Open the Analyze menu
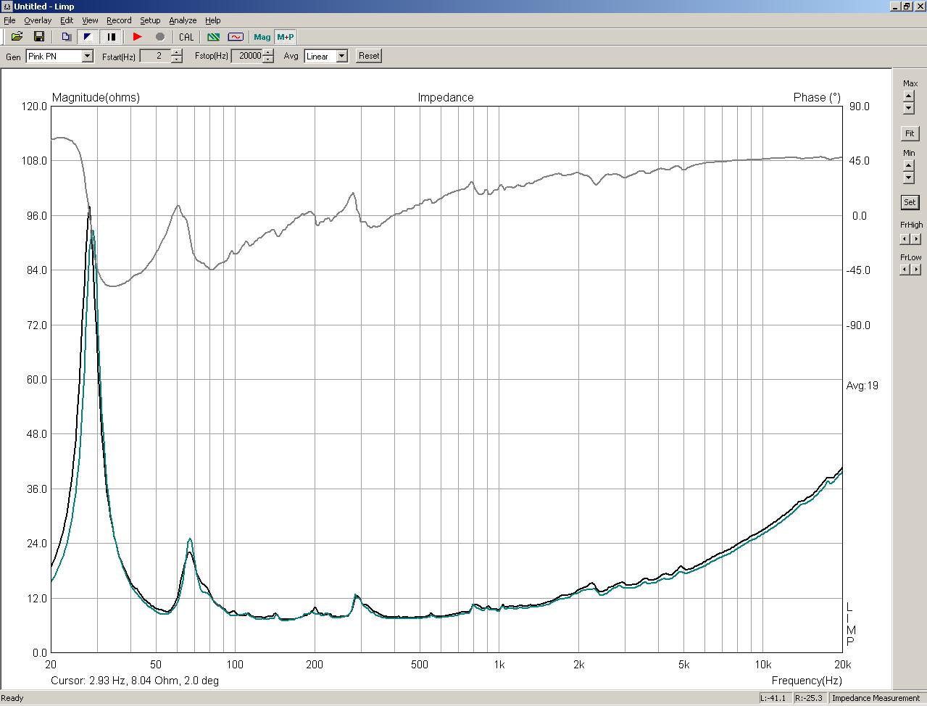Viewport: 927px width, 706px height. [x=183, y=20]
